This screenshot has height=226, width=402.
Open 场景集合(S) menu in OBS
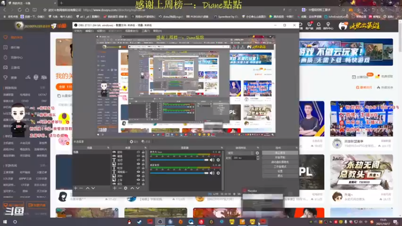pos(132,31)
